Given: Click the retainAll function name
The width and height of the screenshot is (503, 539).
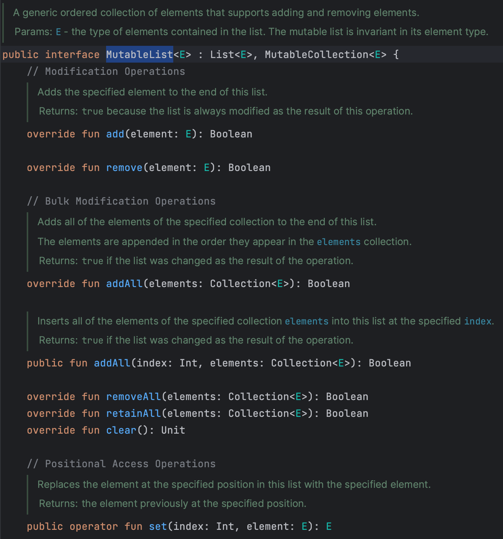Looking at the screenshot, I should click(x=134, y=413).
